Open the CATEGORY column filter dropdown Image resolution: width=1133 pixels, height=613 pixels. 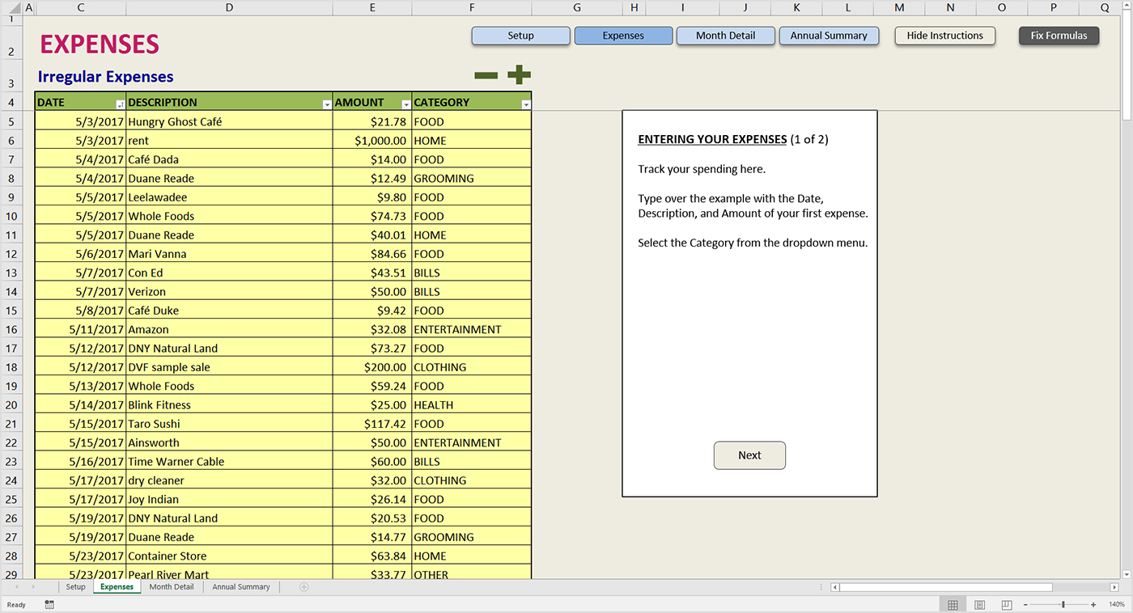point(526,104)
